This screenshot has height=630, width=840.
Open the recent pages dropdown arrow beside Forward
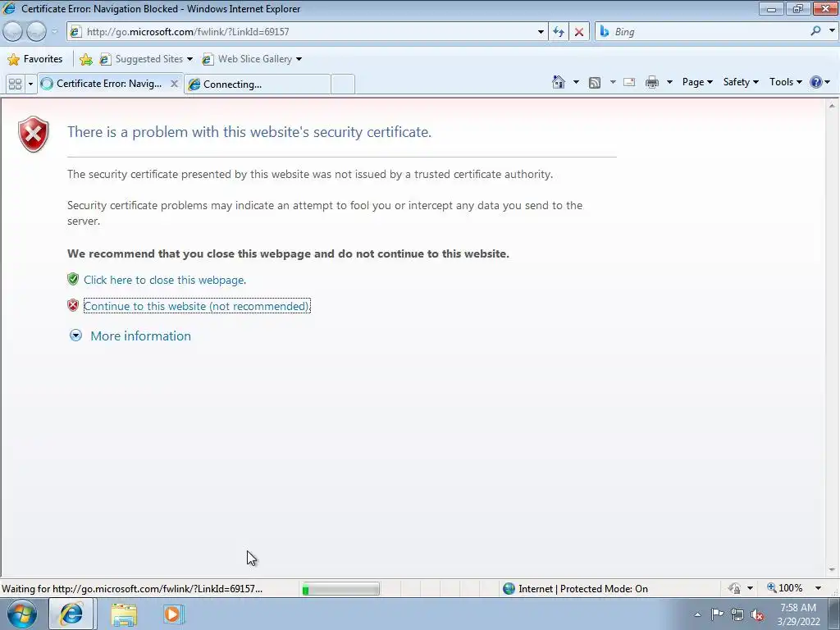pyautogui.click(x=54, y=32)
